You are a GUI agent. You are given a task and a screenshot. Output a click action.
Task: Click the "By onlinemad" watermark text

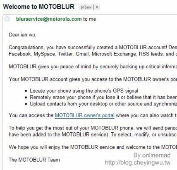(152, 156)
